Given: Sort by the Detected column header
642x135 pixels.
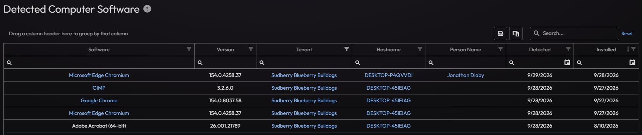Looking at the screenshot, I should tap(540, 49).
